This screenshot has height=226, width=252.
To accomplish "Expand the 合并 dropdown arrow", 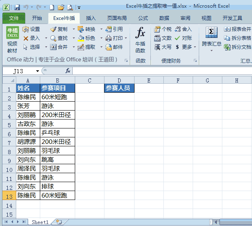I will pyautogui.click(x=74, y=47).
